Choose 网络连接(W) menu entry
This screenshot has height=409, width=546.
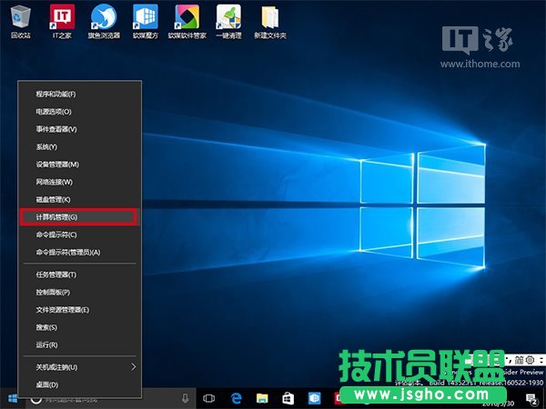(80, 182)
